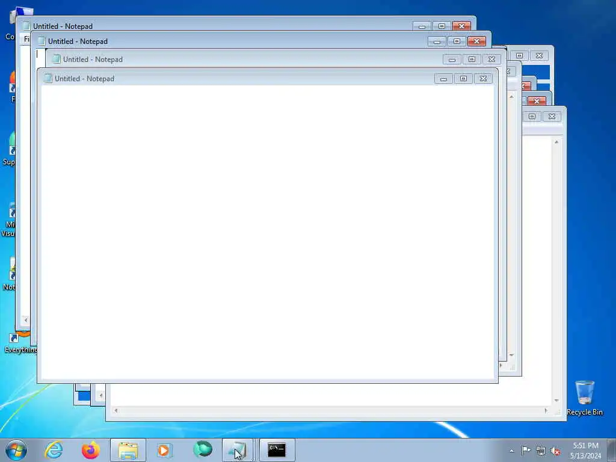Screen dimensions: 616x462
Task: Click right arrow of the long horizontal scrollbar
Action: pyautogui.click(x=546, y=410)
